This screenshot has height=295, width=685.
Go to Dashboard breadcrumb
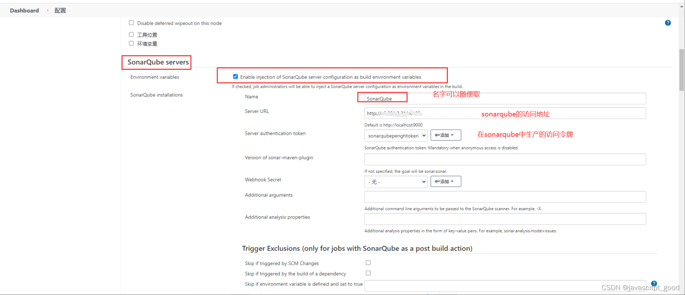pyautogui.click(x=24, y=11)
